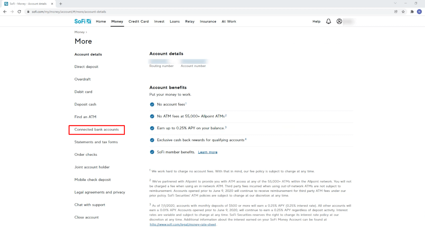This screenshot has height=230, width=425.
Task: Bookmark this page with the star icon
Action: 403,12
